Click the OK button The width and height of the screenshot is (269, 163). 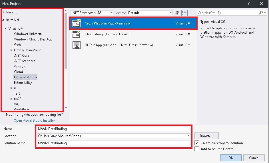tap(231, 158)
